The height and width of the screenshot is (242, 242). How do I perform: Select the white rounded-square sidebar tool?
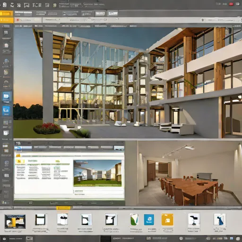pos(6,133)
